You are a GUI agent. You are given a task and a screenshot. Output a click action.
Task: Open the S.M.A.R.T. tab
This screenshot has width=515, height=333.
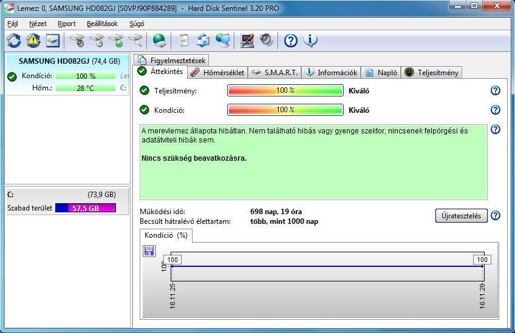[275, 73]
